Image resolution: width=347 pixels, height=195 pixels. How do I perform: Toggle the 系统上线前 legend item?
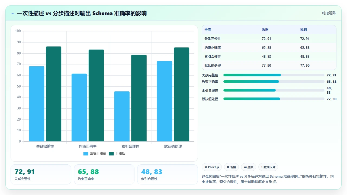[x=95, y=154]
